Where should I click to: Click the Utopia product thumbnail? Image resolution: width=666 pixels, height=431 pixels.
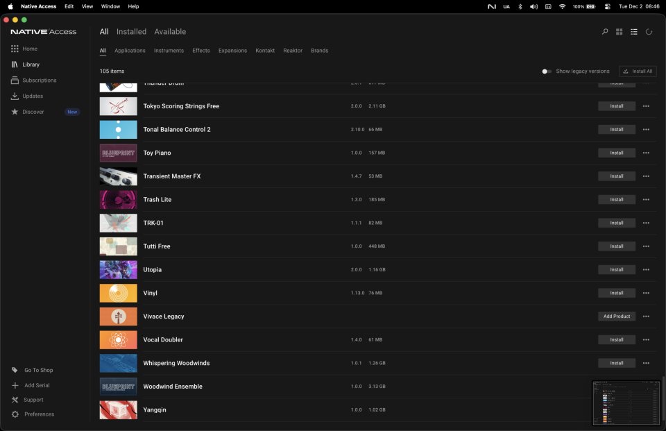coord(118,269)
